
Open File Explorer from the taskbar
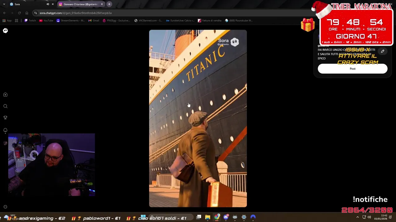(x=208, y=217)
